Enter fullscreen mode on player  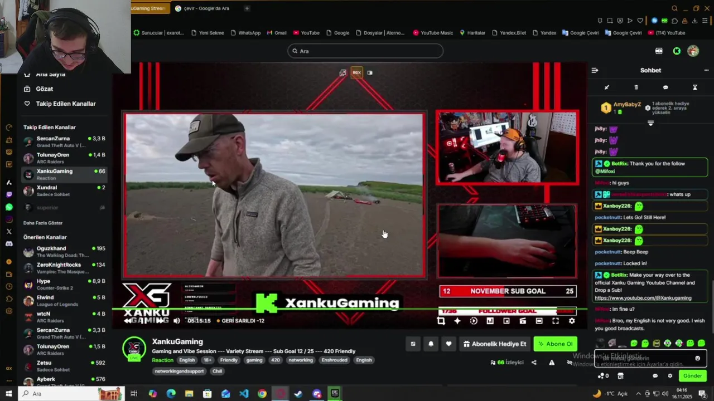556,321
